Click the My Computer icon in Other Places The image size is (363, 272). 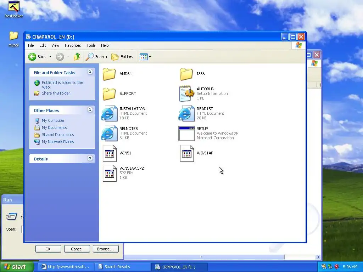click(37, 120)
